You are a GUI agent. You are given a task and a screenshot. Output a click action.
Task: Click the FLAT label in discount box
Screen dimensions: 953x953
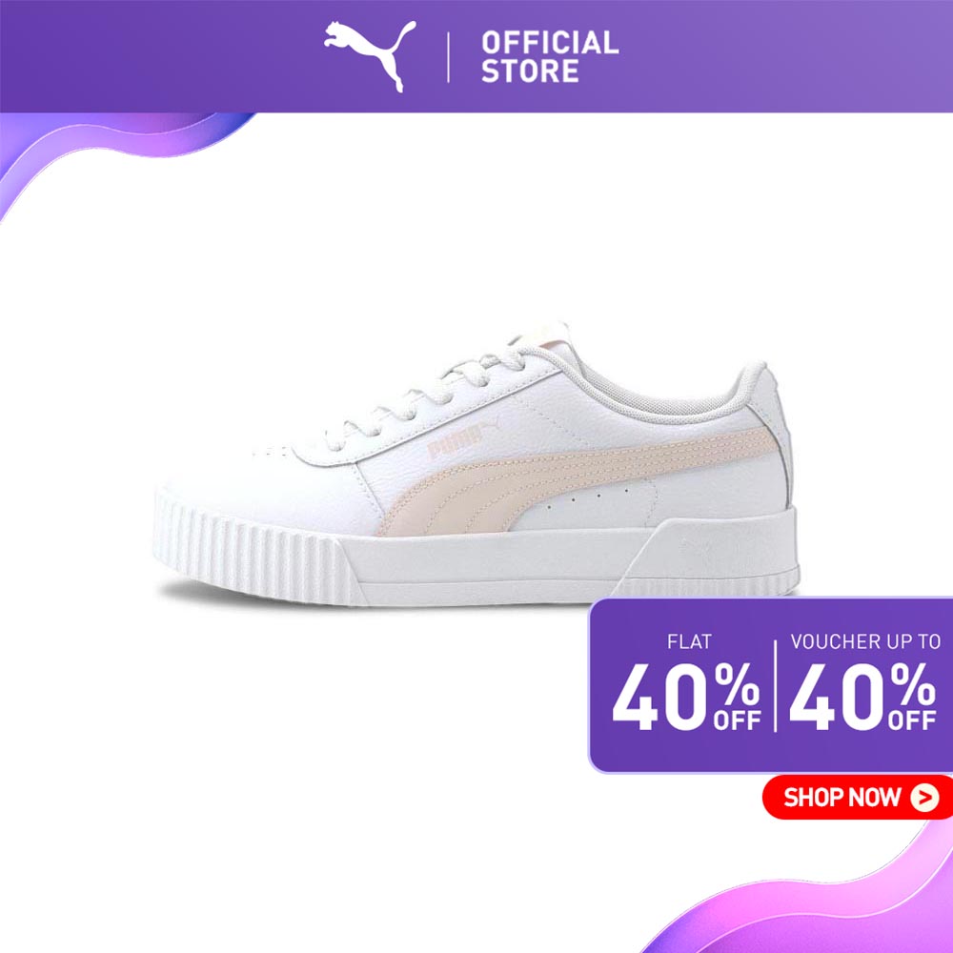(x=689, y=641)
